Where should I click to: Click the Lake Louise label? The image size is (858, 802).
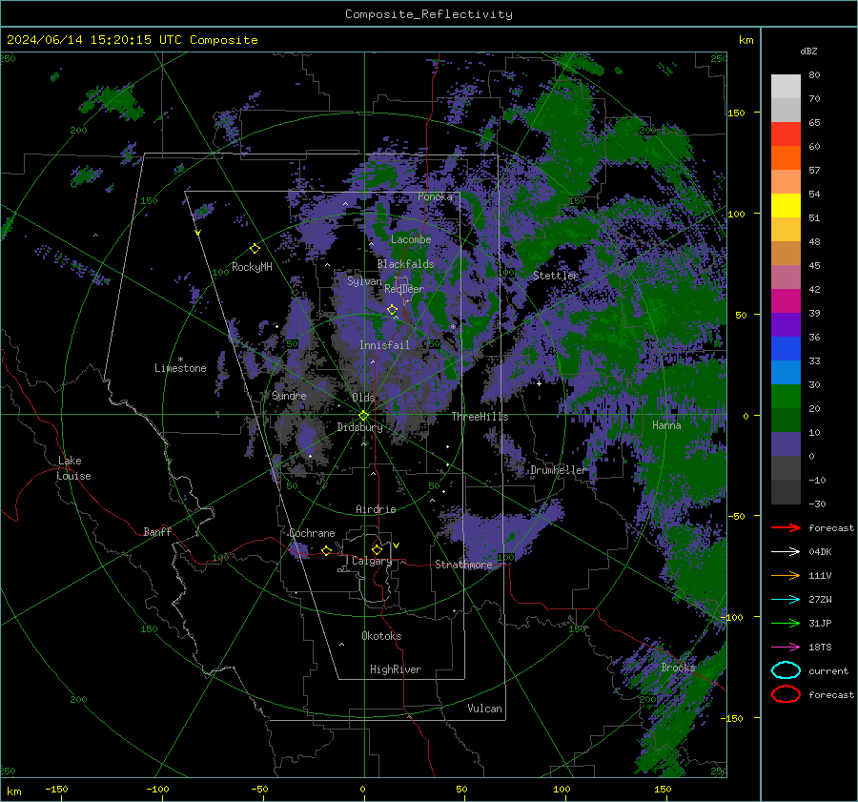(x=73, y=468)
